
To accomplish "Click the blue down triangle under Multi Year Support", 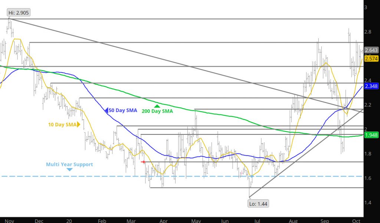I will click(x=69, y=170).
